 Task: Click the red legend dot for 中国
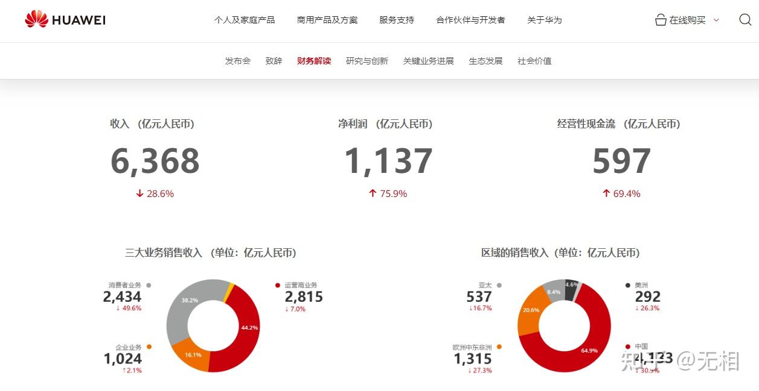628,346
